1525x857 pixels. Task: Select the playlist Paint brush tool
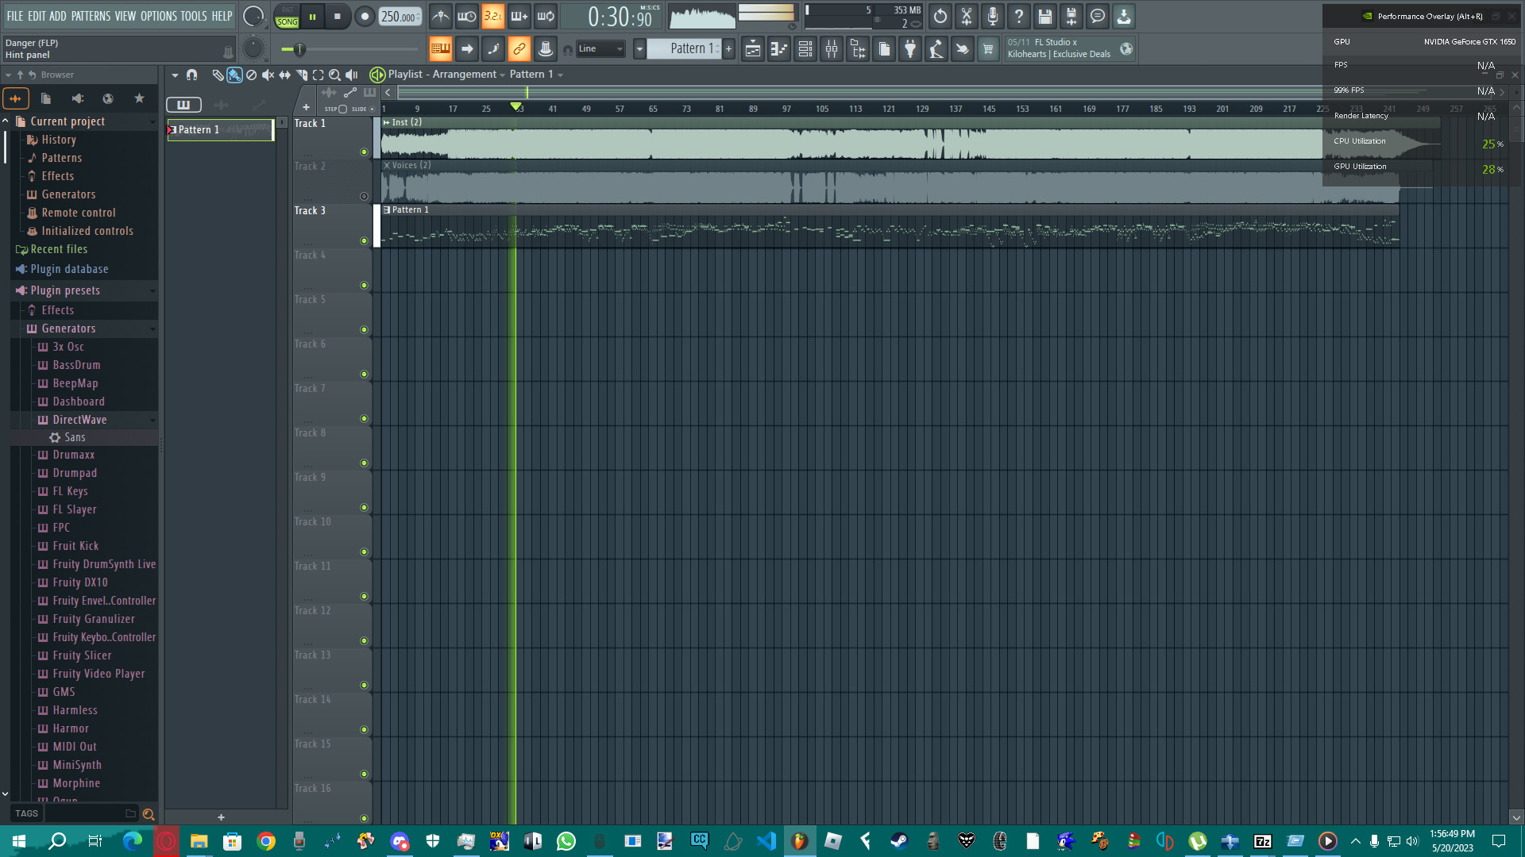pyautogui.click(x=234, y=75)
